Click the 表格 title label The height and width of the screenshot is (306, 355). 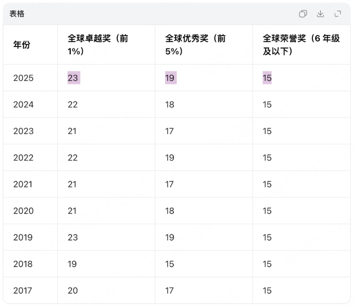tap(17, 14)
